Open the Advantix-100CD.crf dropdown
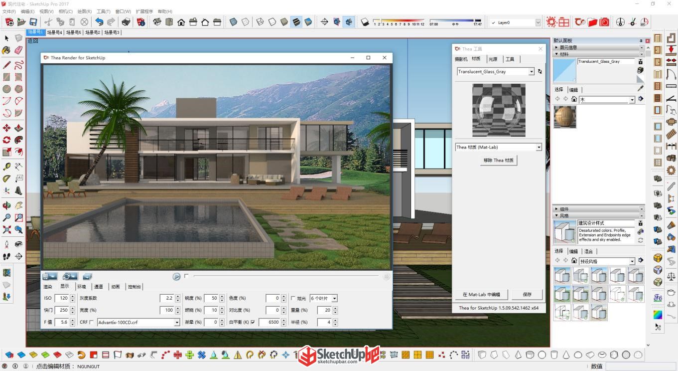678x371 pixels. pyautogui.click(x=177, y=323)
